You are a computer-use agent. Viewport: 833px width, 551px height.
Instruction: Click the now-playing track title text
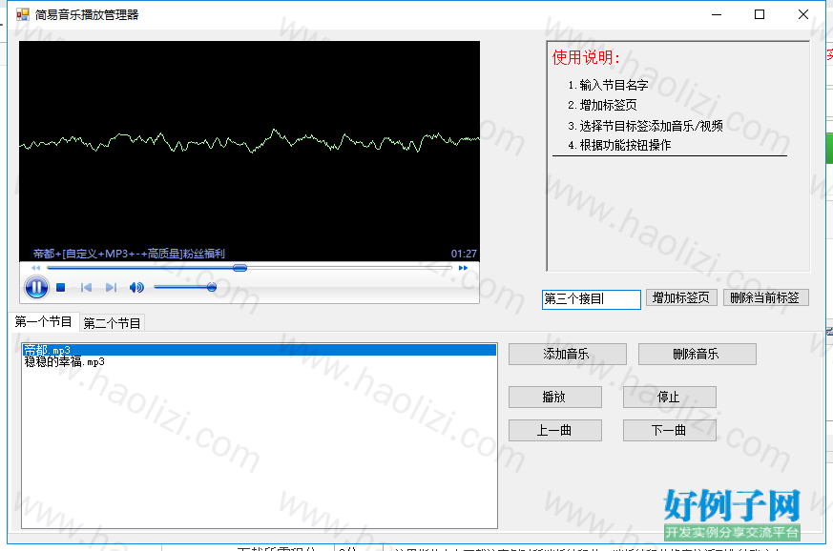click(x=129, y=254)
